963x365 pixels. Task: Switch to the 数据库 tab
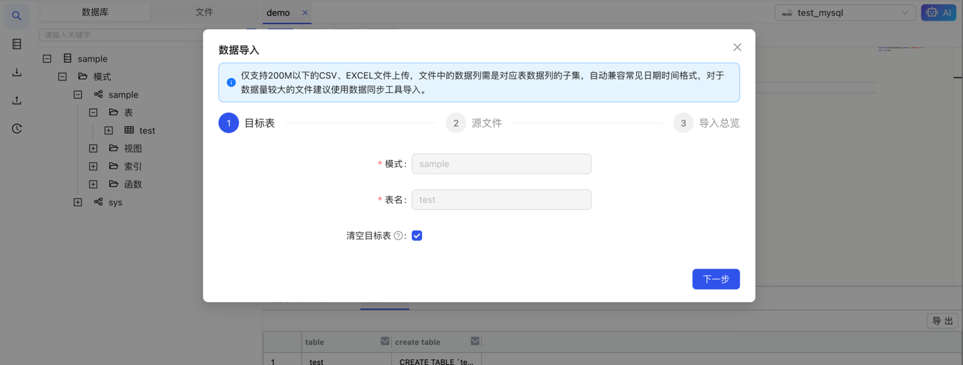96,12
